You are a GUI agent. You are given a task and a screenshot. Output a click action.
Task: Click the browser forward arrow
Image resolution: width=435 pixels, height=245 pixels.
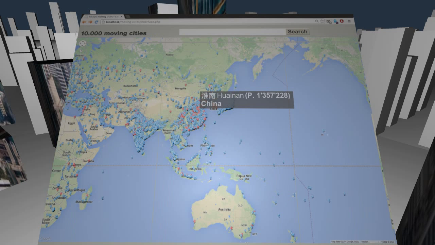pyautogui.click(x=90, y=22)
